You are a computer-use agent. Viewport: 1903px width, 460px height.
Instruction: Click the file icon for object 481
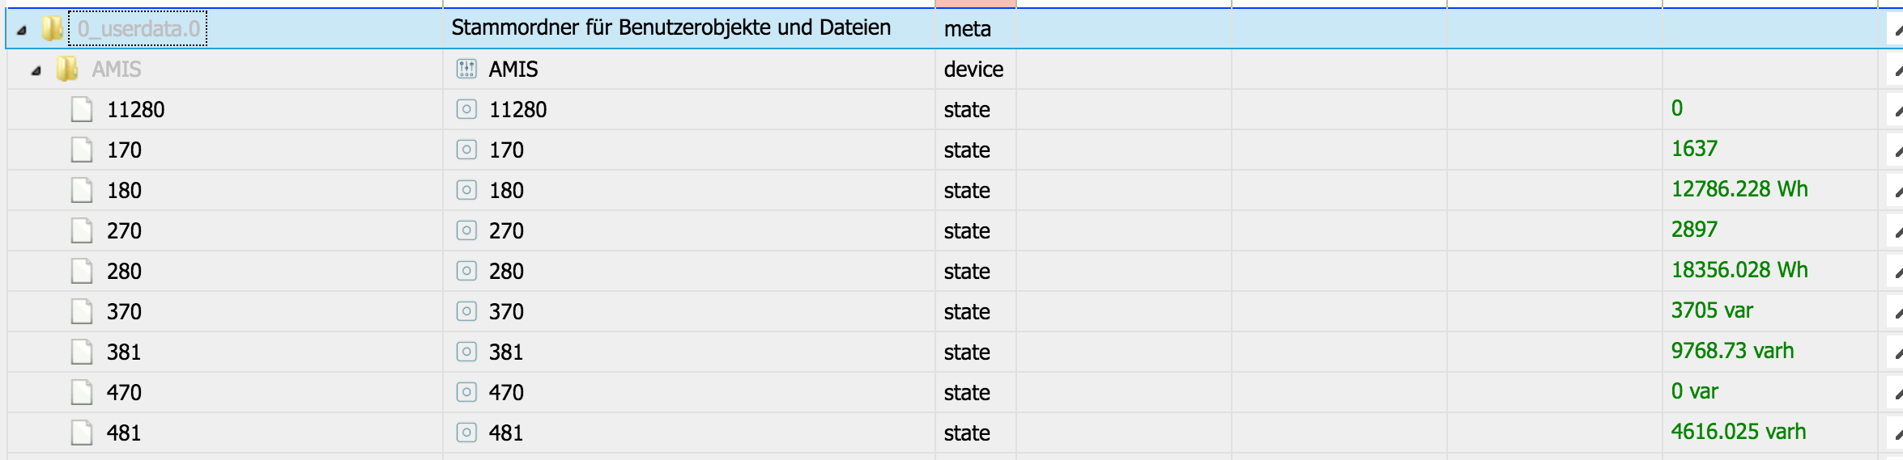(x=82, y=433)
